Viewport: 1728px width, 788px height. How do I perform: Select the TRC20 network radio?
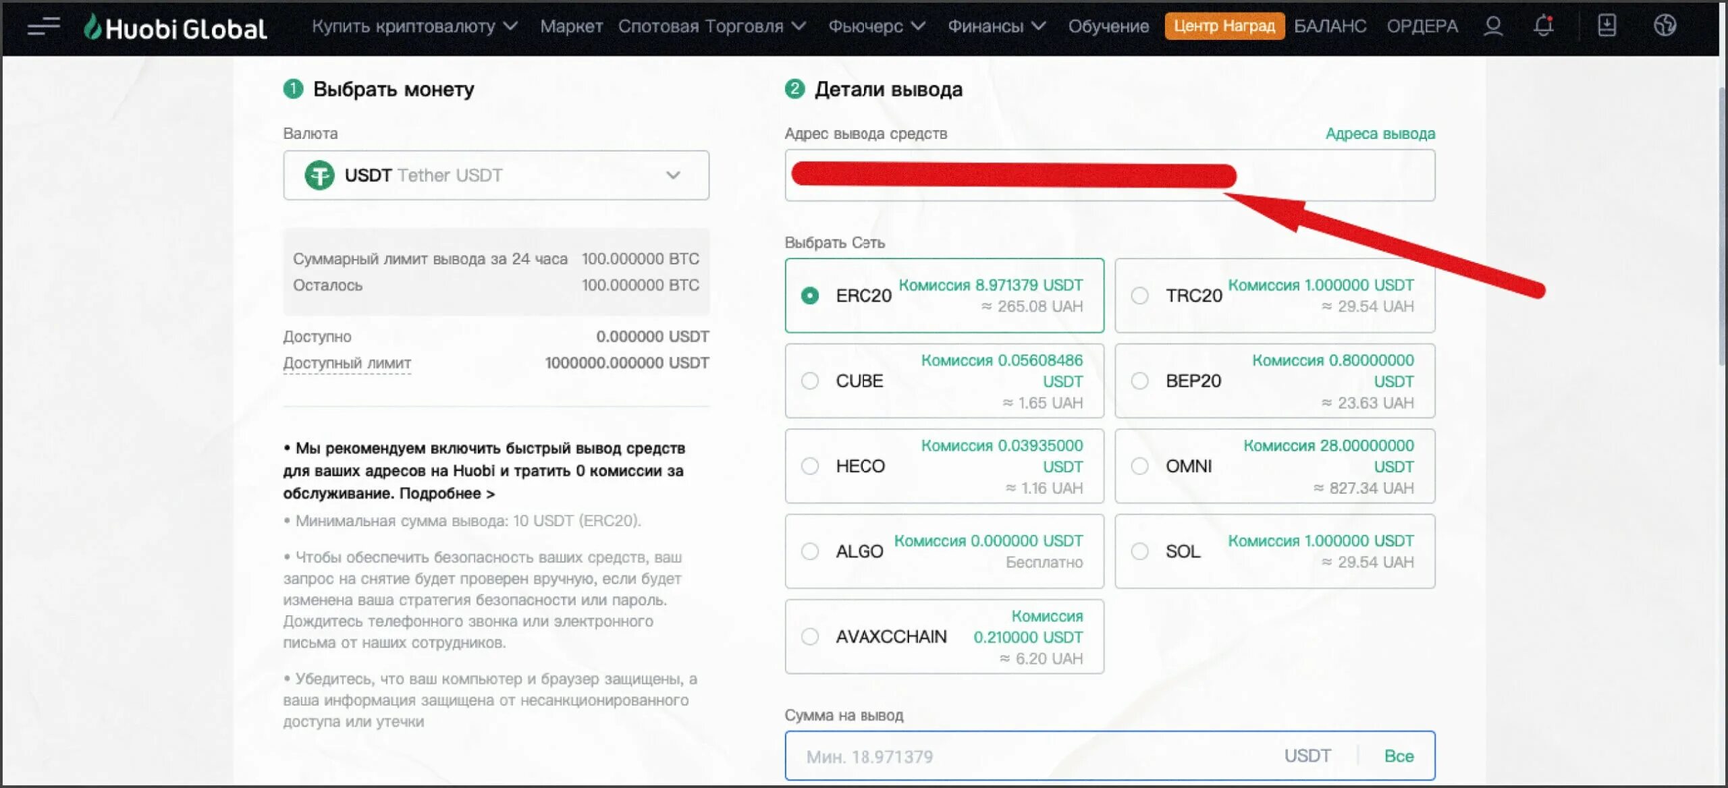coord(1140,295)
